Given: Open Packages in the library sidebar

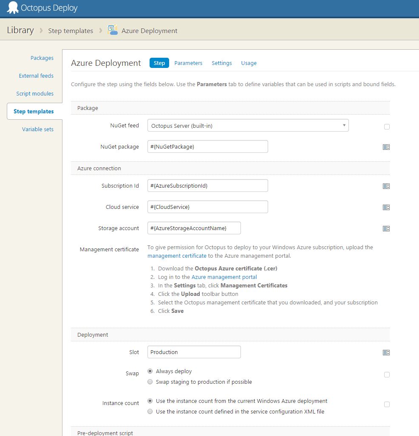Looking at the screenshot, I should (x=42, y=58).
